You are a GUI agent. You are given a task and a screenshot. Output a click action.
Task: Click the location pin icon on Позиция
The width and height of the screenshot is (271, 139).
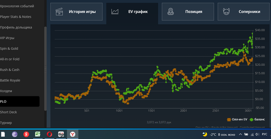(x=171, y=12)
